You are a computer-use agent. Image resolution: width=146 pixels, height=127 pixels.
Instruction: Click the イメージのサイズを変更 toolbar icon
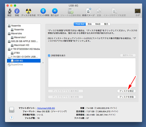point(114,11)
